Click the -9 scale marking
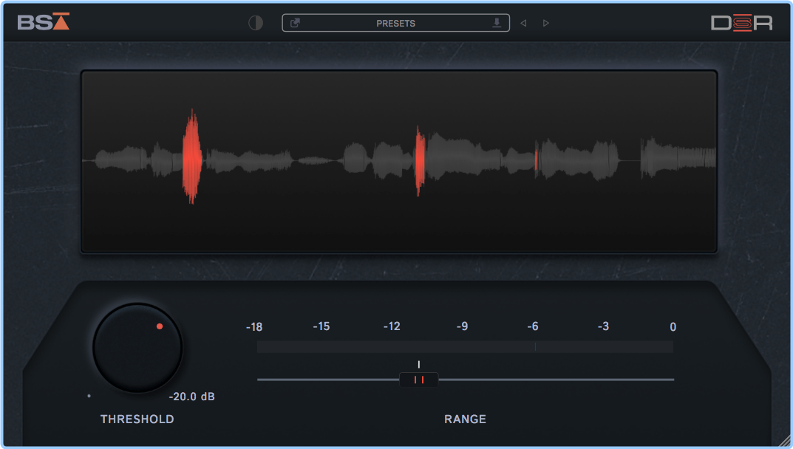The image size is (793, 449). coord(462,326)
